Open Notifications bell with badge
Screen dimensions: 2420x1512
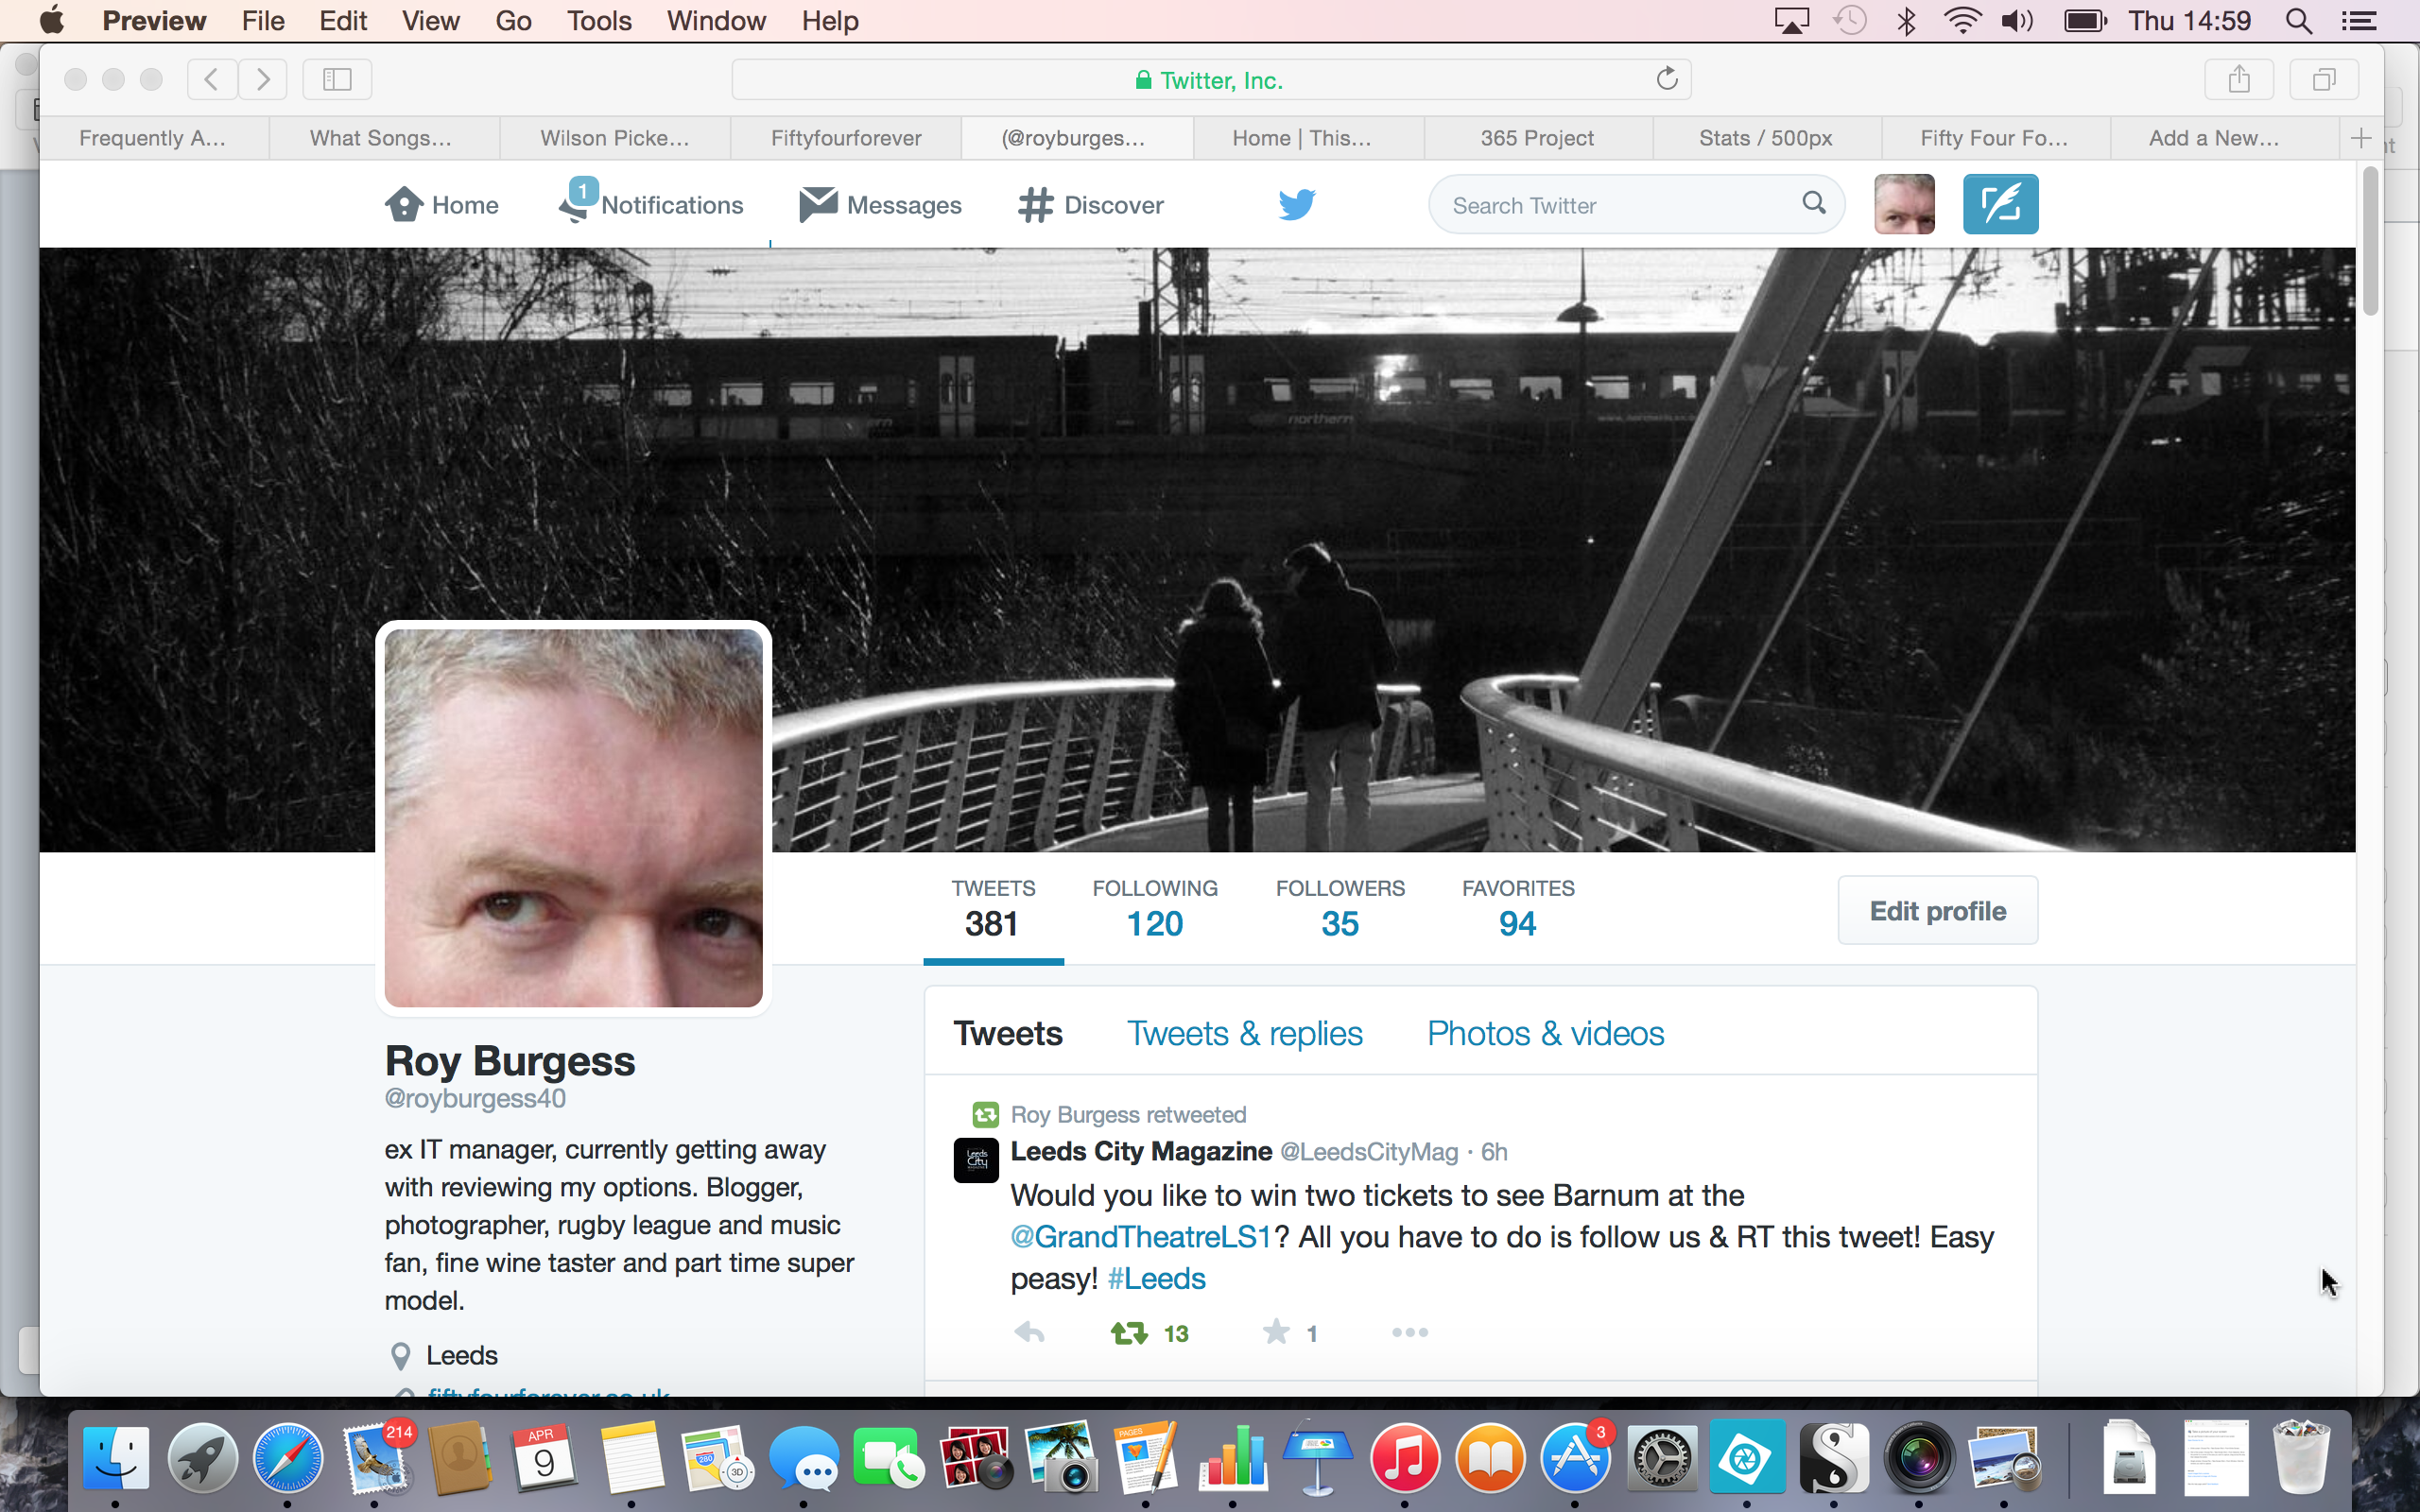(577, 200)
